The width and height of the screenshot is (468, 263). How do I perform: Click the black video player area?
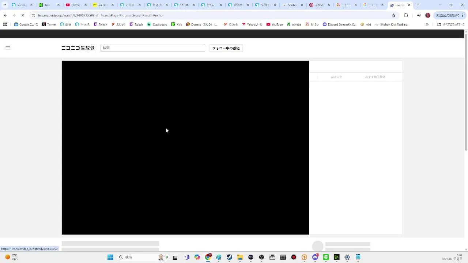point(185,148)
